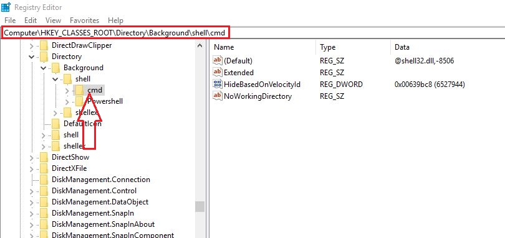
Task: Collapse the Background key
Action: click(43, 68)
